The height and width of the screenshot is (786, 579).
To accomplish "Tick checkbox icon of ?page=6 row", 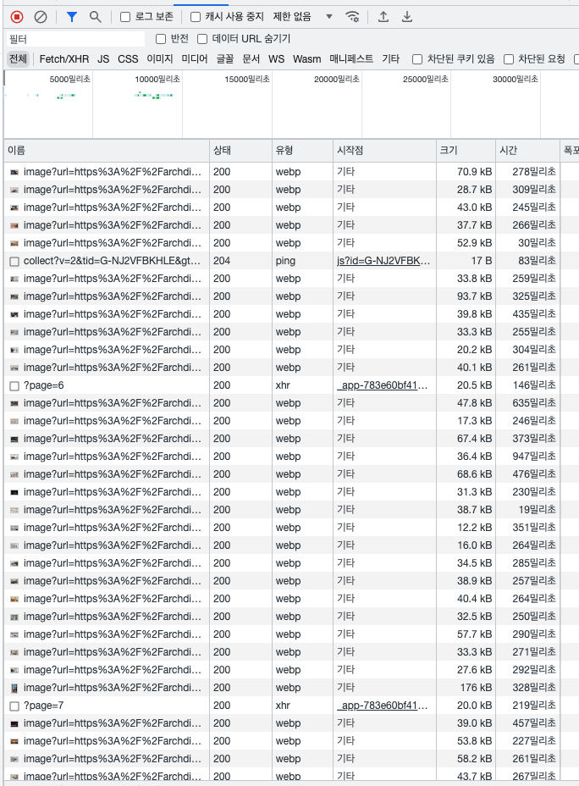I will pos(14,386).
